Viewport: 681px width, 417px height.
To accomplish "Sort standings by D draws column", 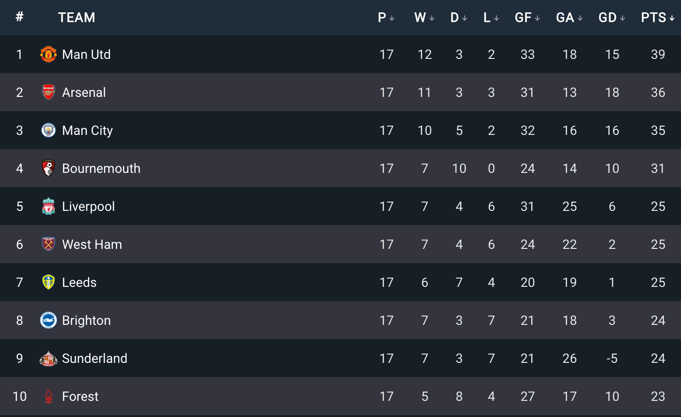I will (x=459, y=18).
